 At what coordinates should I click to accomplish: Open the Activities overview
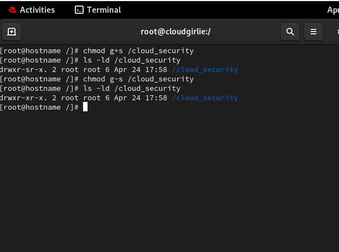pos(37,10)
